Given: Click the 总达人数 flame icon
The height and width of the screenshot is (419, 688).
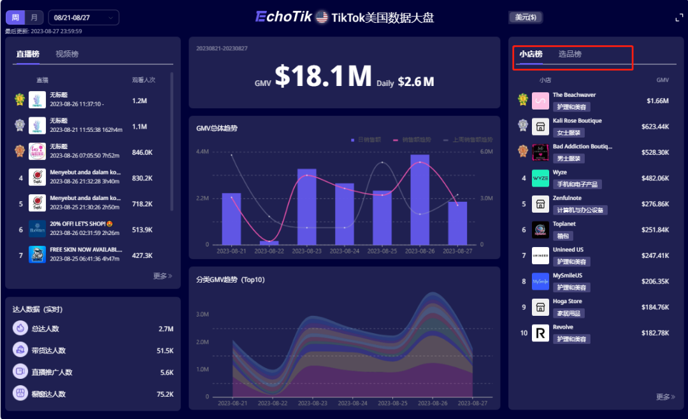Looking at the screenshot, I should (20, 328).
